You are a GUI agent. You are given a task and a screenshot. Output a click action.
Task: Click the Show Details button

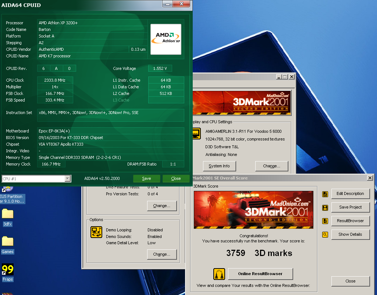tap(350, 234)
